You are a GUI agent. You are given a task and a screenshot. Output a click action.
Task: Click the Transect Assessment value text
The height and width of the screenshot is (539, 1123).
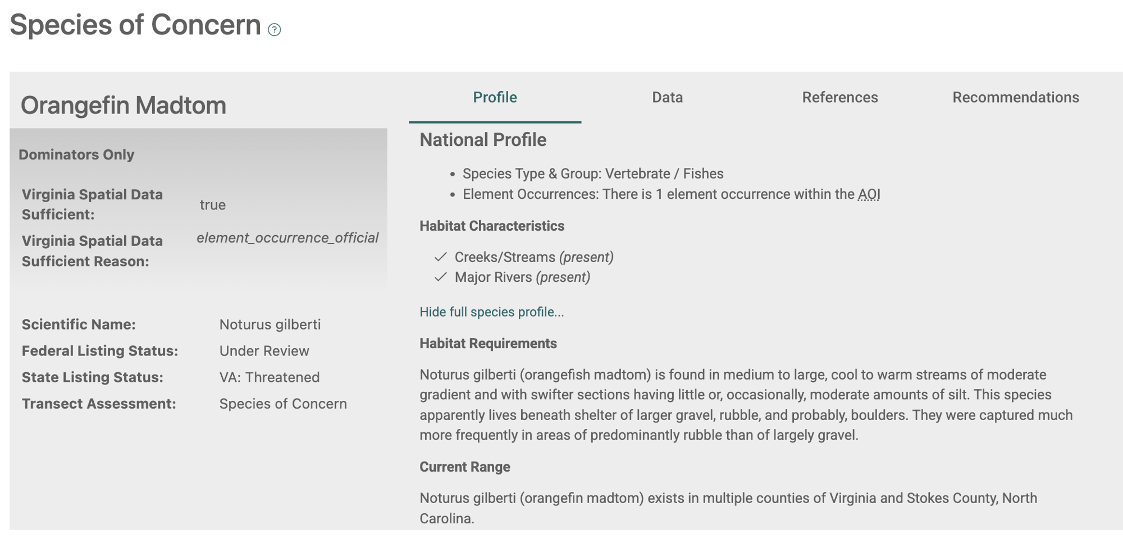point(282,404)
